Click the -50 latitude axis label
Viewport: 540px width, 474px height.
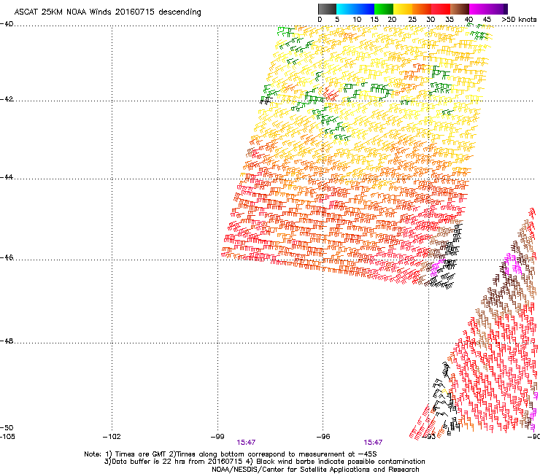7,427
